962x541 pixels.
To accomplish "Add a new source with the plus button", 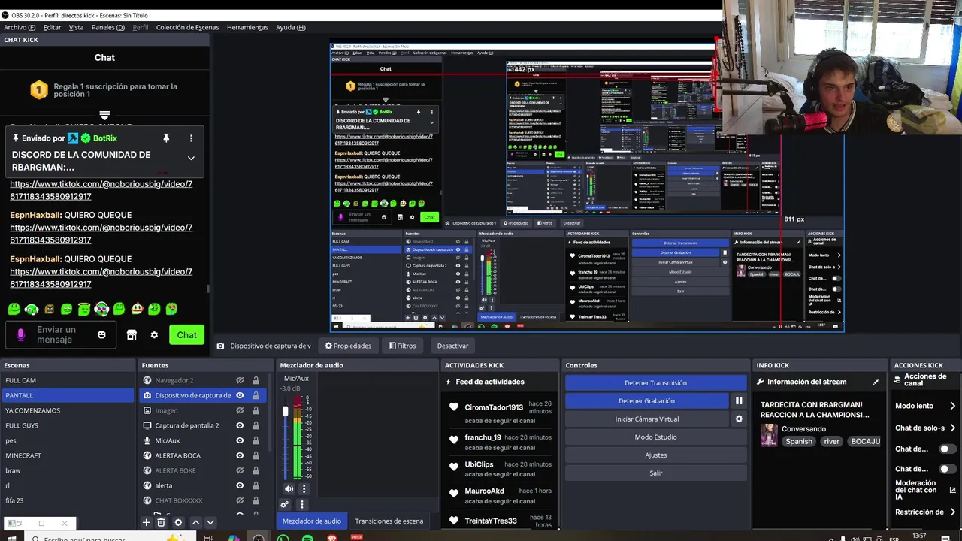I will pyautogui.click(x=147, y=522).
